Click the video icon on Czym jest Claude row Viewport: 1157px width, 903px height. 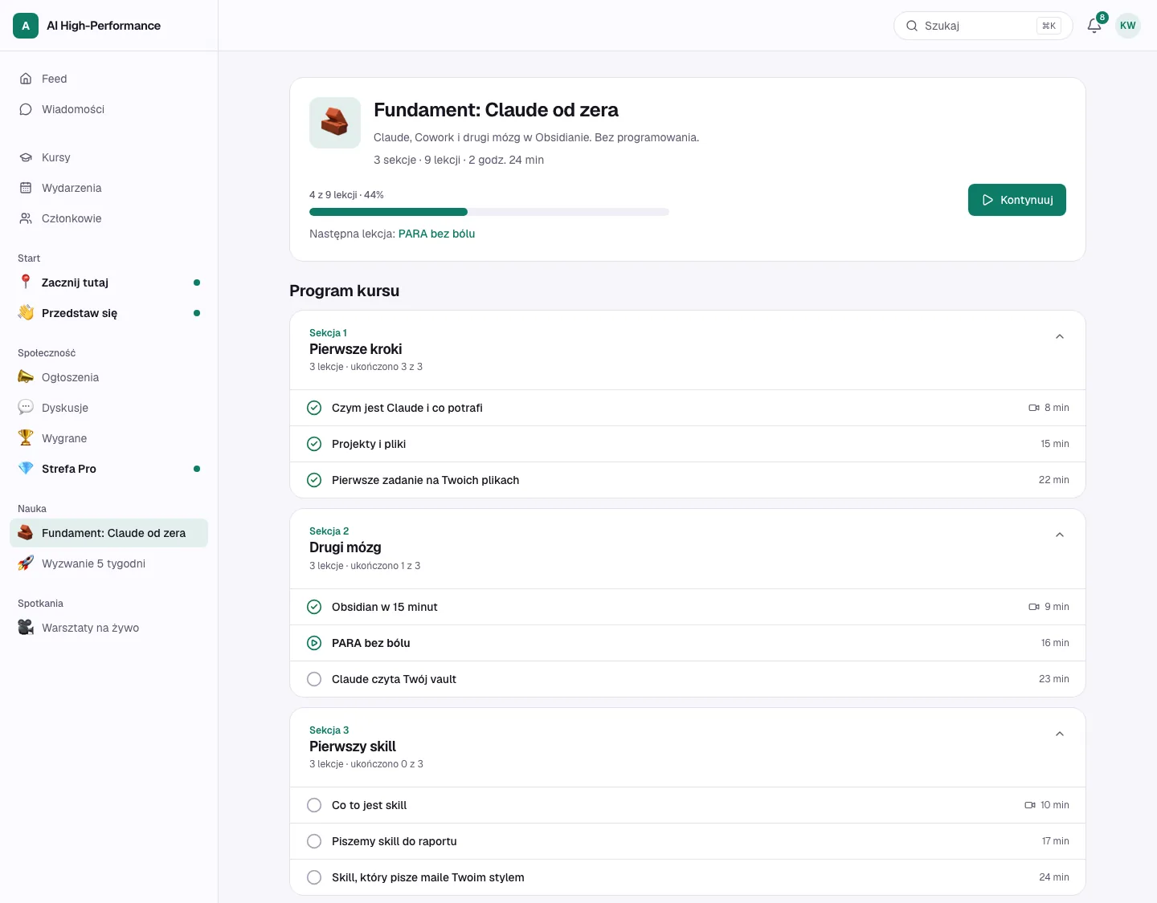coord(1034,408)
